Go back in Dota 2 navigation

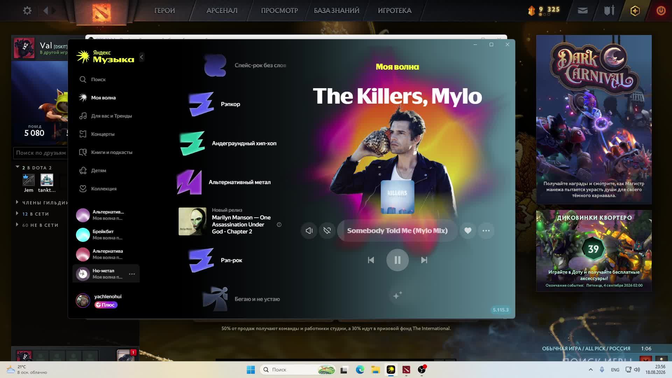pos(45,10)
